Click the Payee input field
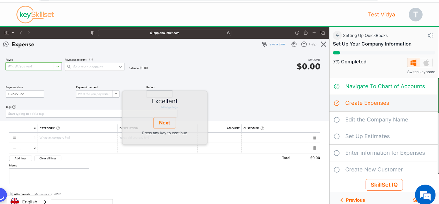This screenshot has width=439, height=204. (30, 66)
